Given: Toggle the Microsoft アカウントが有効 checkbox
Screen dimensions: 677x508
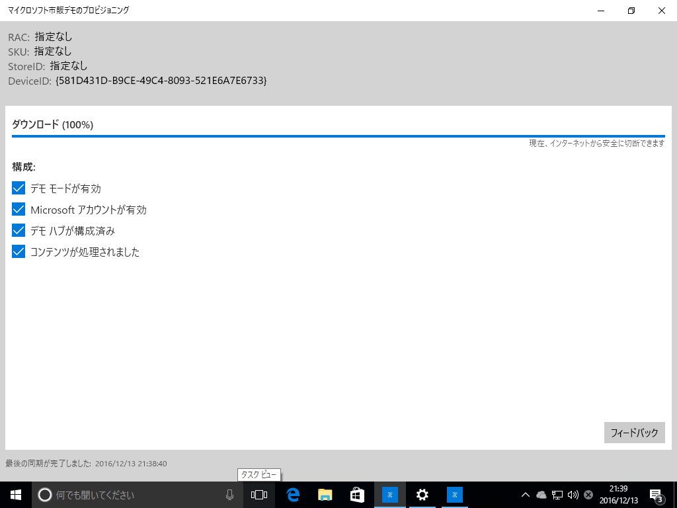Looking at the screenshot, I should tap(19, 209).
